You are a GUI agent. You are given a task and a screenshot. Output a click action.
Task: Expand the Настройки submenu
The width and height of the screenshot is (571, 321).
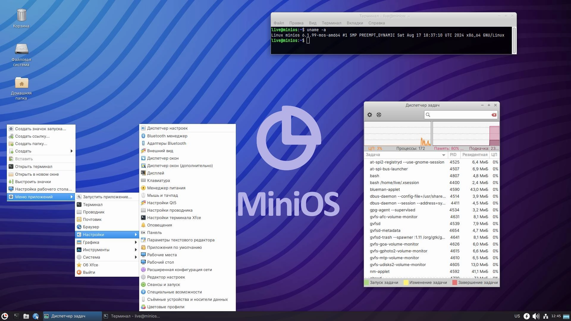[107, 235]
